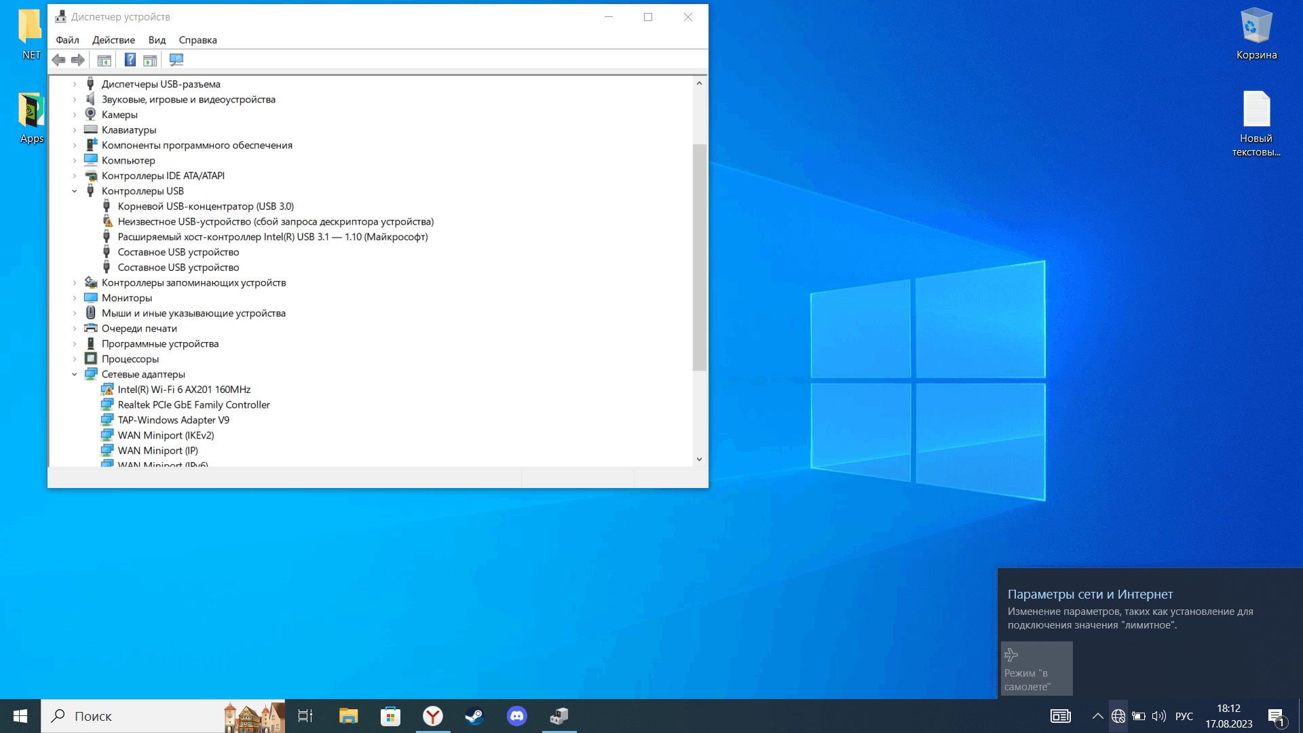Click the Back arrow toolbar icon
The height and width of the screenshot is (733, 1303).
click(x=59, y=60)
